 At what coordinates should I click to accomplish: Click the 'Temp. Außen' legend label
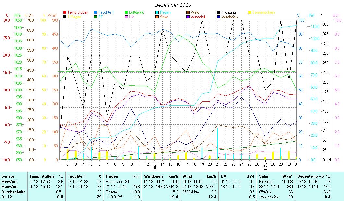point(78,12)
